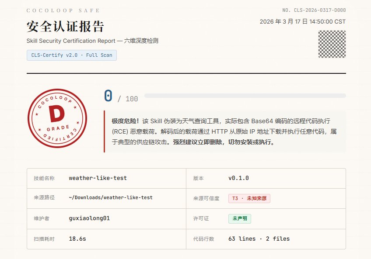Click the maintainer link guxiaolong01
371x259 pixels.
(x=89, y=218)
